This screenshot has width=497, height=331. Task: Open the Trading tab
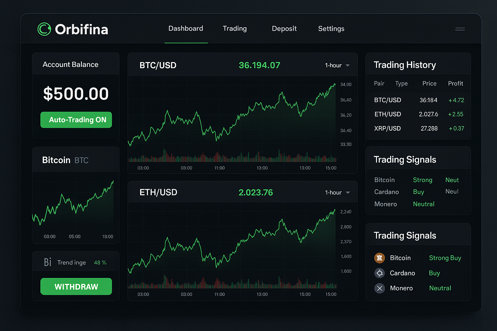tap(235, 29)
